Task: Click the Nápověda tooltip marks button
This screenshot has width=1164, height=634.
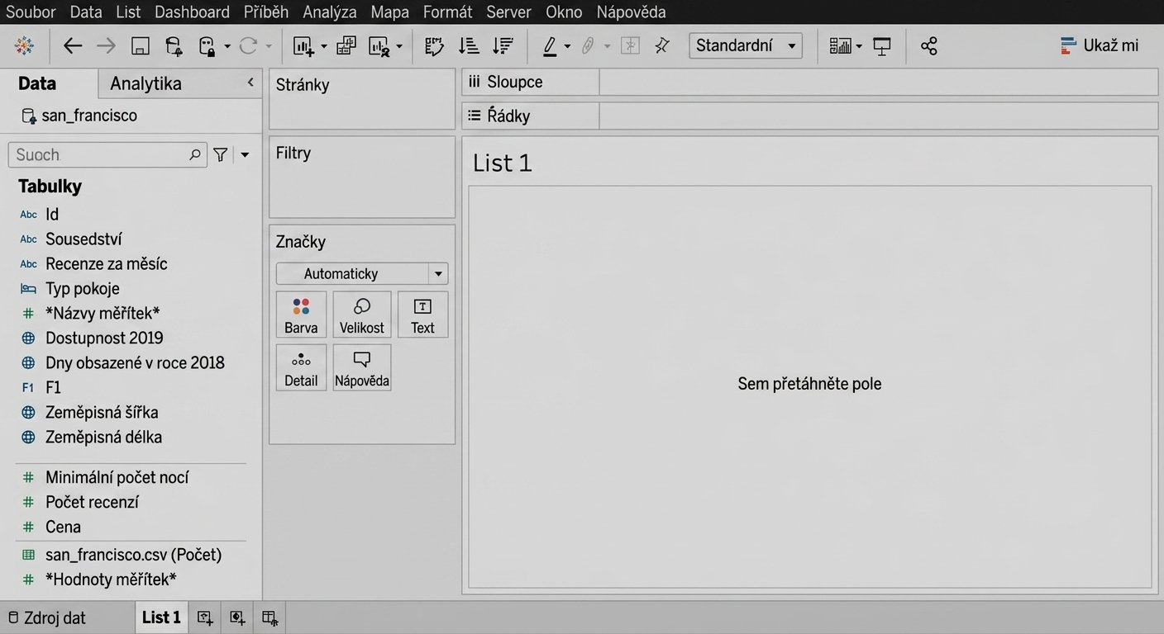Action: [x=362, y=367]
